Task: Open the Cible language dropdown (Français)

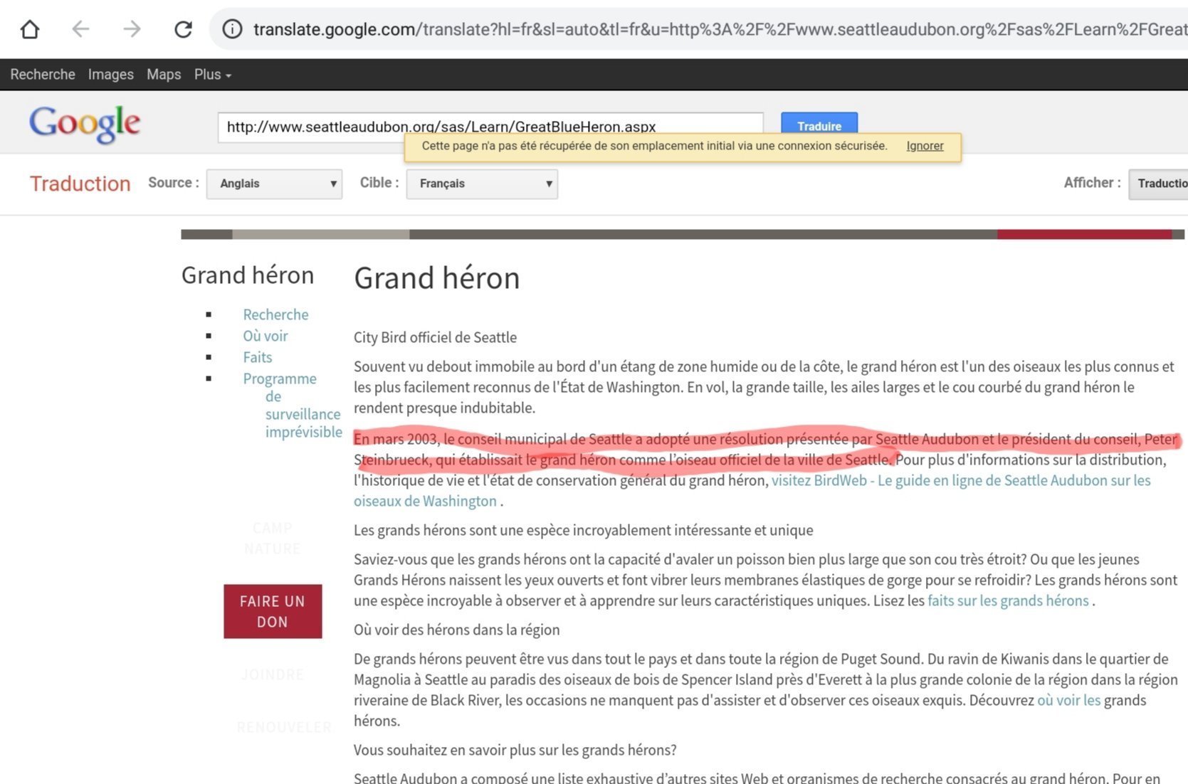Action: [481, 184]
